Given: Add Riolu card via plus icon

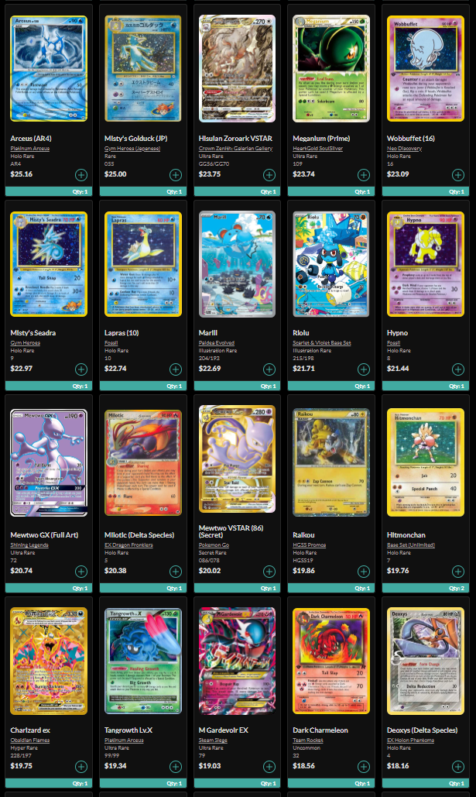Looking at the screenshot, I should click(364, 369).
